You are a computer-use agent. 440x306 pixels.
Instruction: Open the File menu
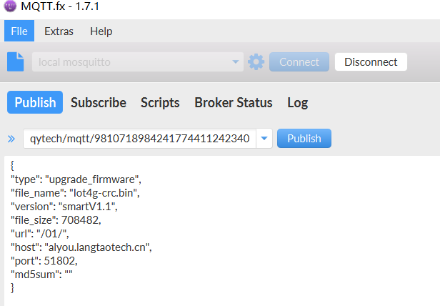click(19, 31)
